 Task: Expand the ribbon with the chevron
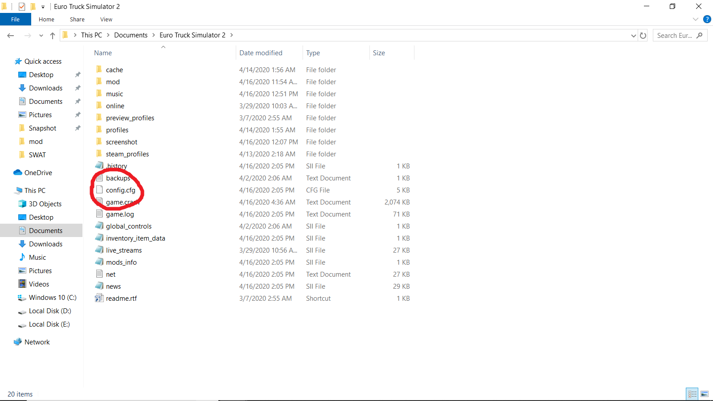point(696,19)
